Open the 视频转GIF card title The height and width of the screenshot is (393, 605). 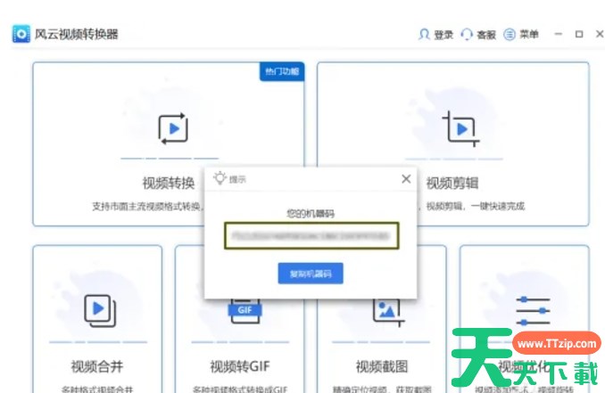click(240, 366)
